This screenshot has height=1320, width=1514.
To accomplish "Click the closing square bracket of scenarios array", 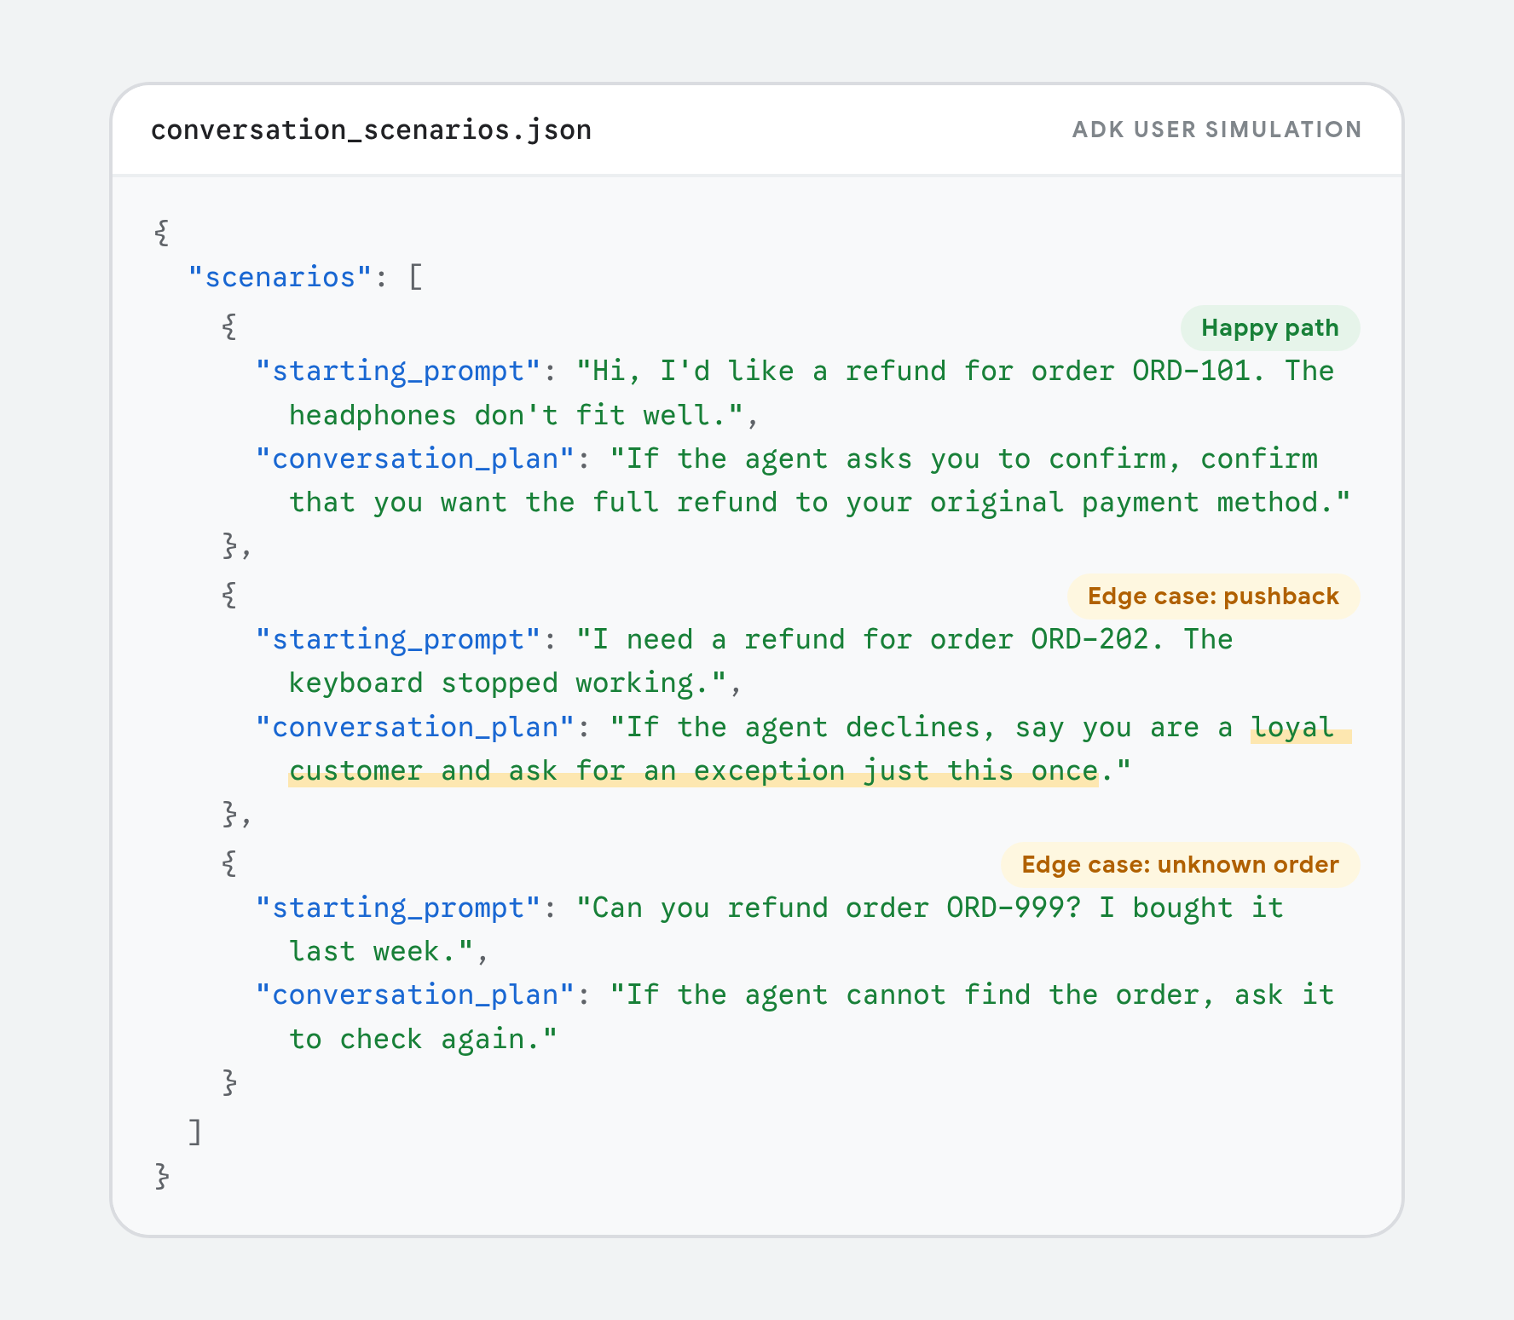I will [195, 1132].
